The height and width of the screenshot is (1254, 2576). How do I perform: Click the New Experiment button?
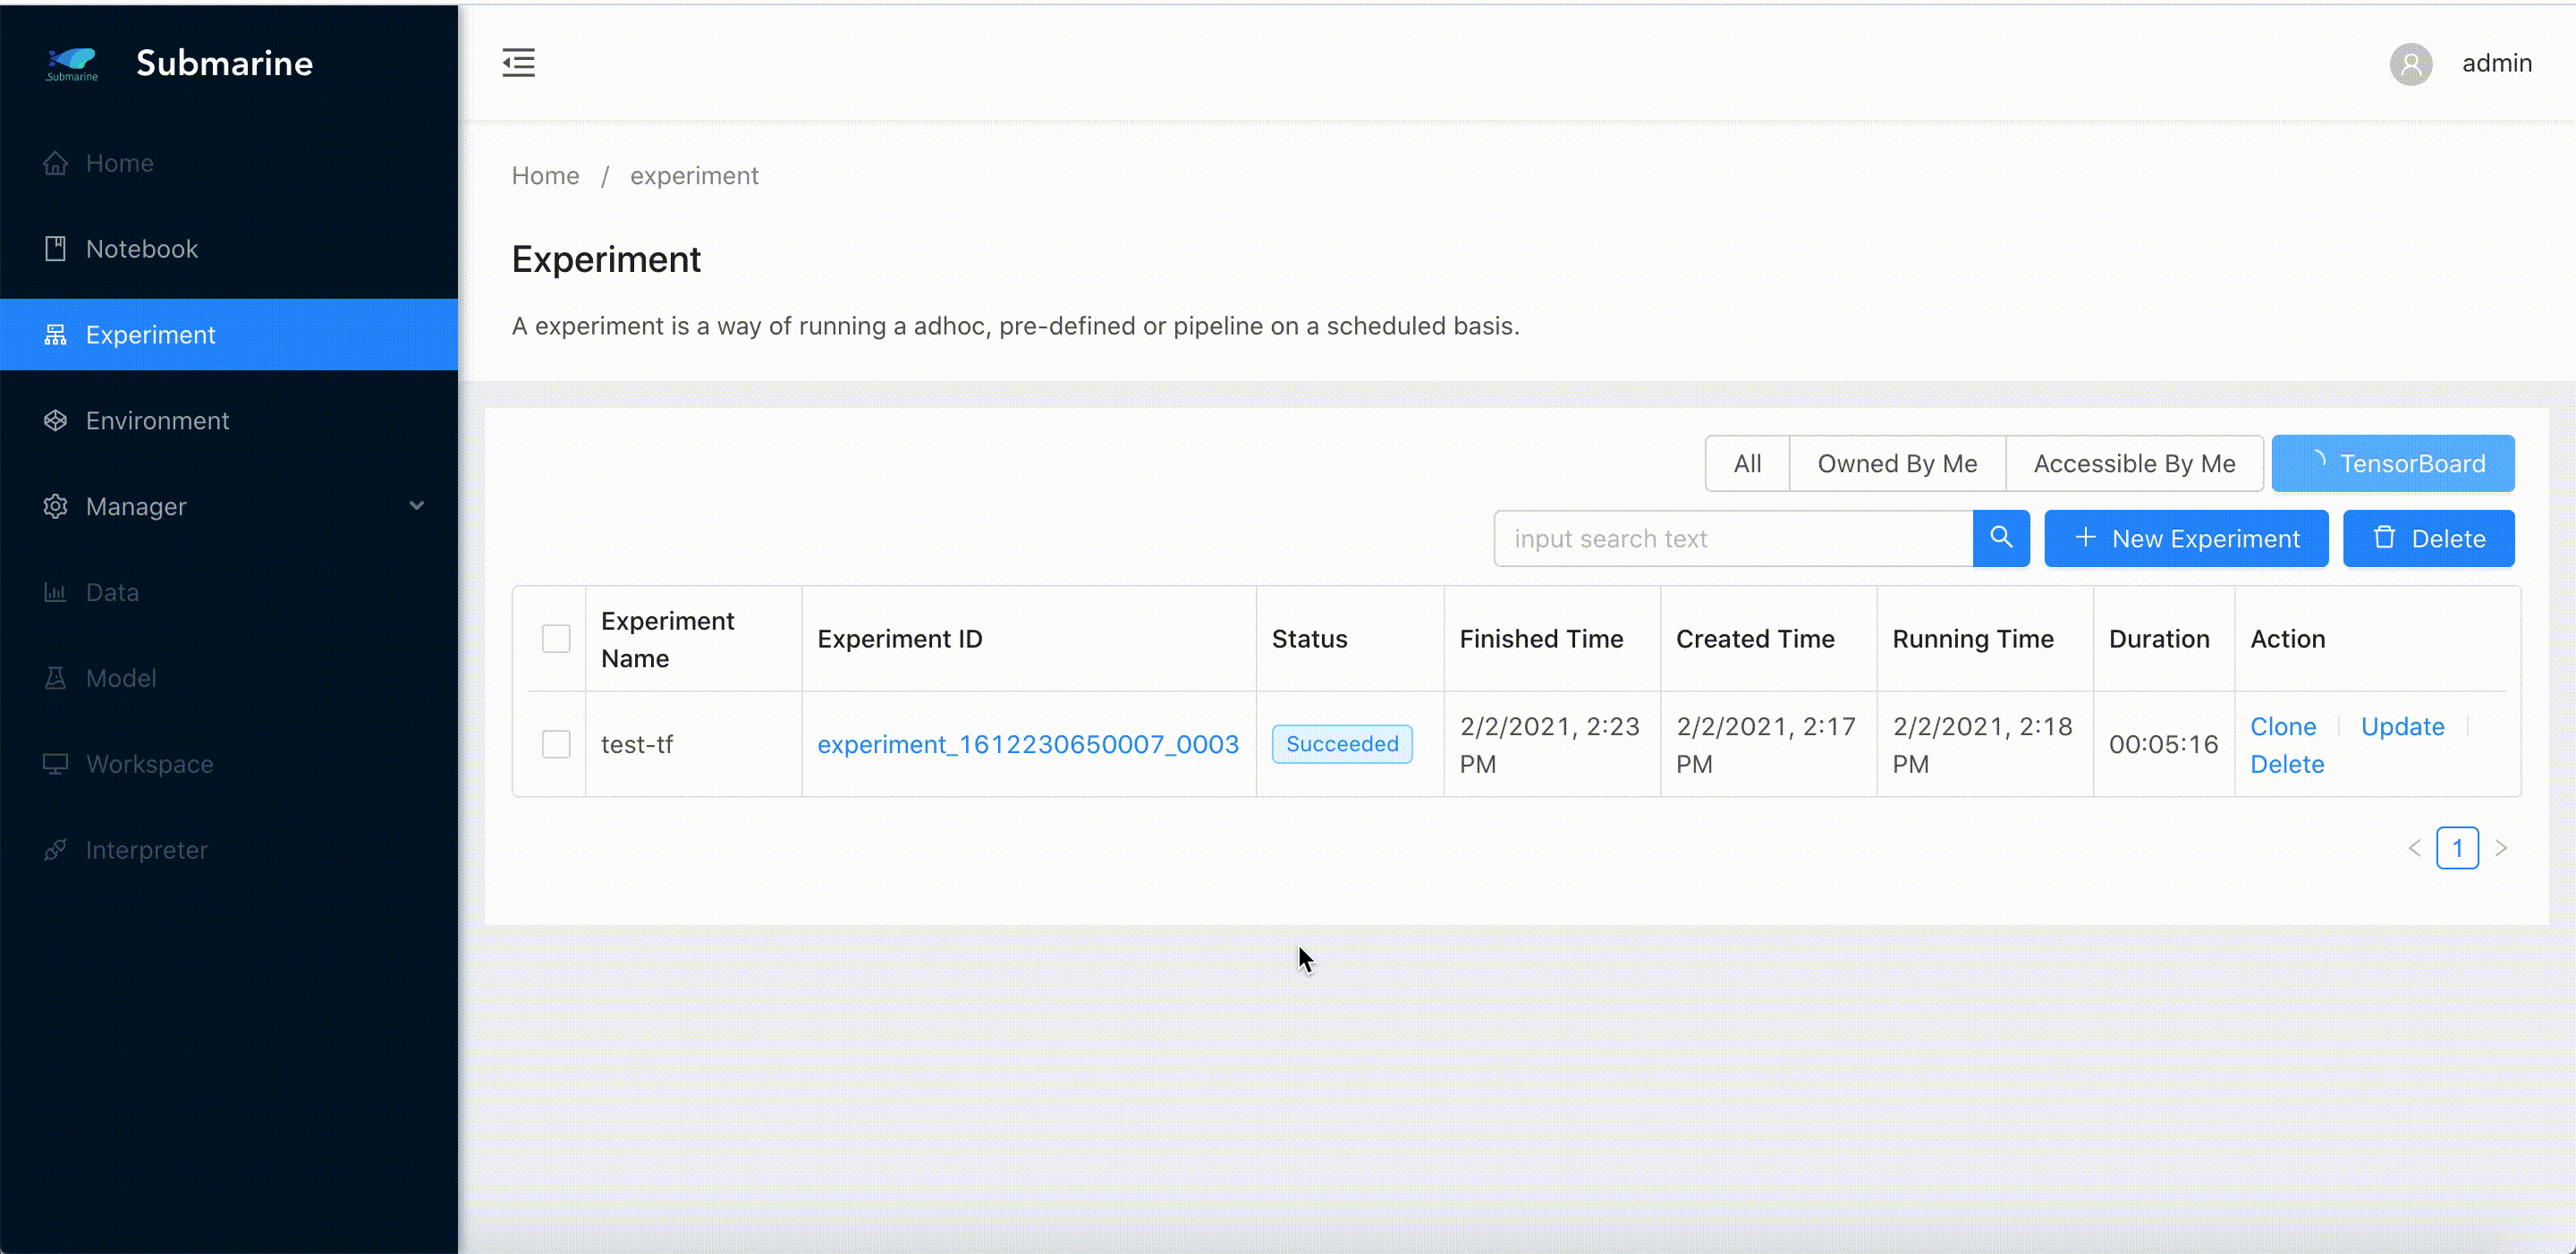click(x=2186, y=538)
